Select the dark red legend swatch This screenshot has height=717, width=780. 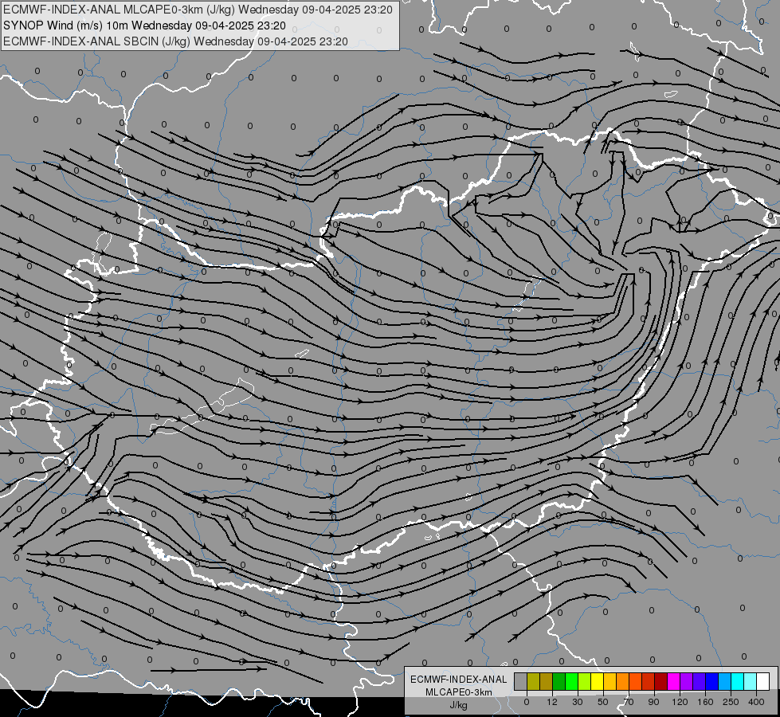(660, 682)
